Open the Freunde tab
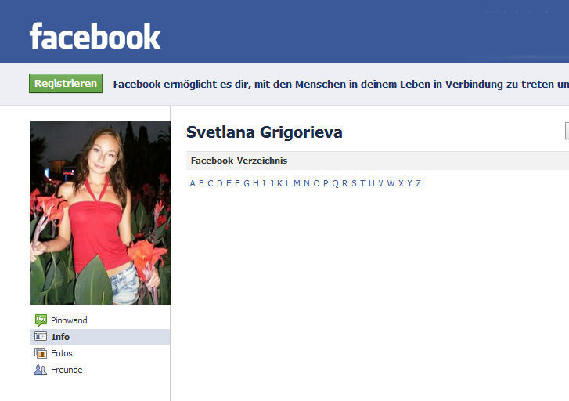 [x=67, y=370]
